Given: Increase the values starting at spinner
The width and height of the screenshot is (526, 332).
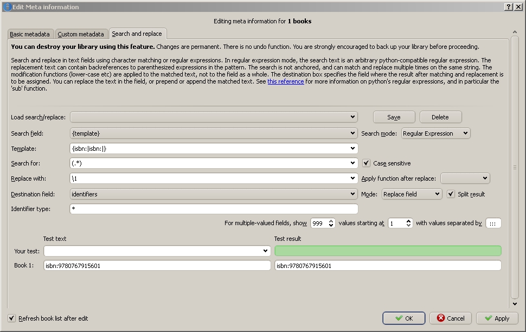Looking at the screenshot, I should tap(408, 221).
